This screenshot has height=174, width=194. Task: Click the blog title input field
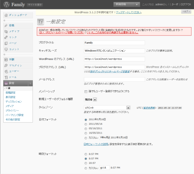[114, 43]
